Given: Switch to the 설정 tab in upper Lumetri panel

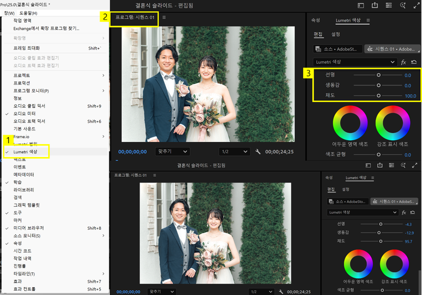Looking at the screenshot, I should point(335,34).
